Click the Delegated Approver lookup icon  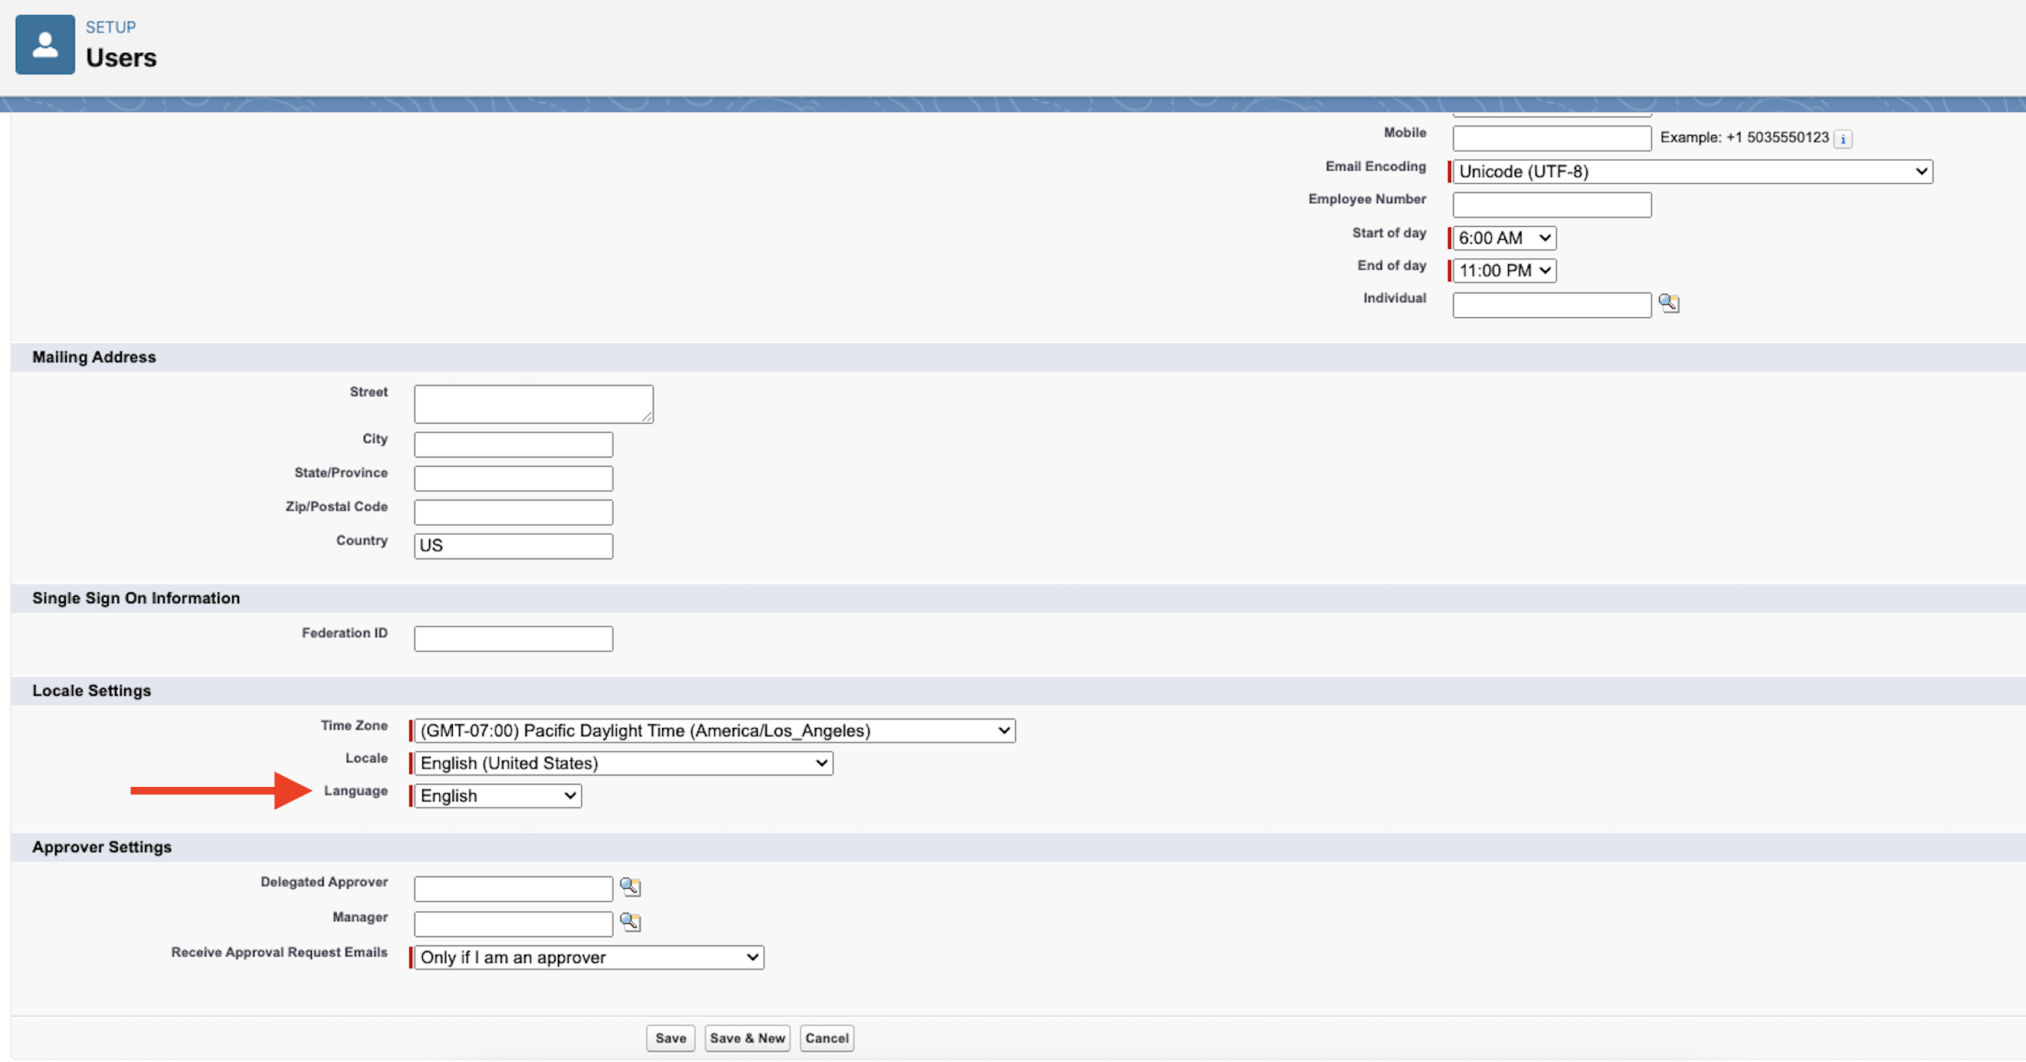[630, 887]
